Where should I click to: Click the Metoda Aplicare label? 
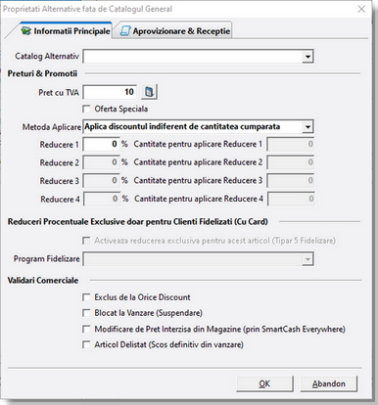point(52,127)
